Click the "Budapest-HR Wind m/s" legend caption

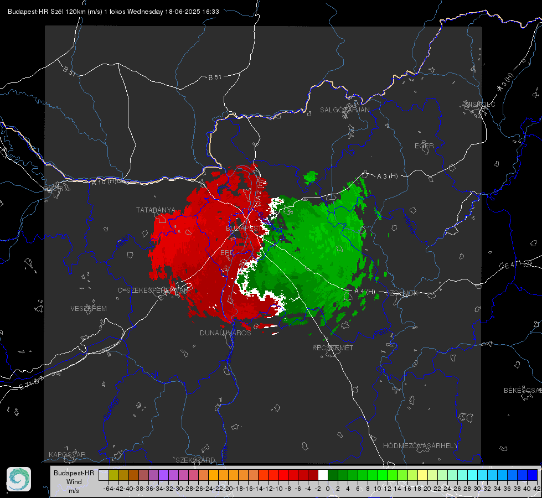click(74, 482)
